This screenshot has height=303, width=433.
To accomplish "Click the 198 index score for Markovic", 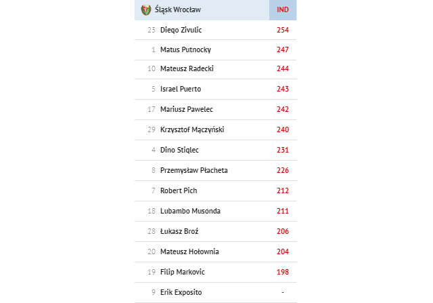I will tap(283, 272).
